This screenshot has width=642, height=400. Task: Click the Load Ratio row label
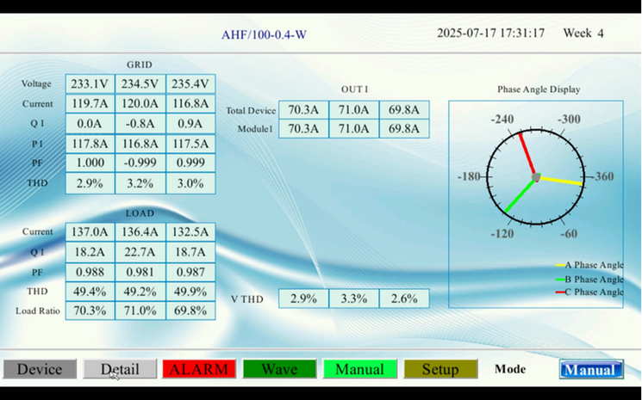(38, 311)
